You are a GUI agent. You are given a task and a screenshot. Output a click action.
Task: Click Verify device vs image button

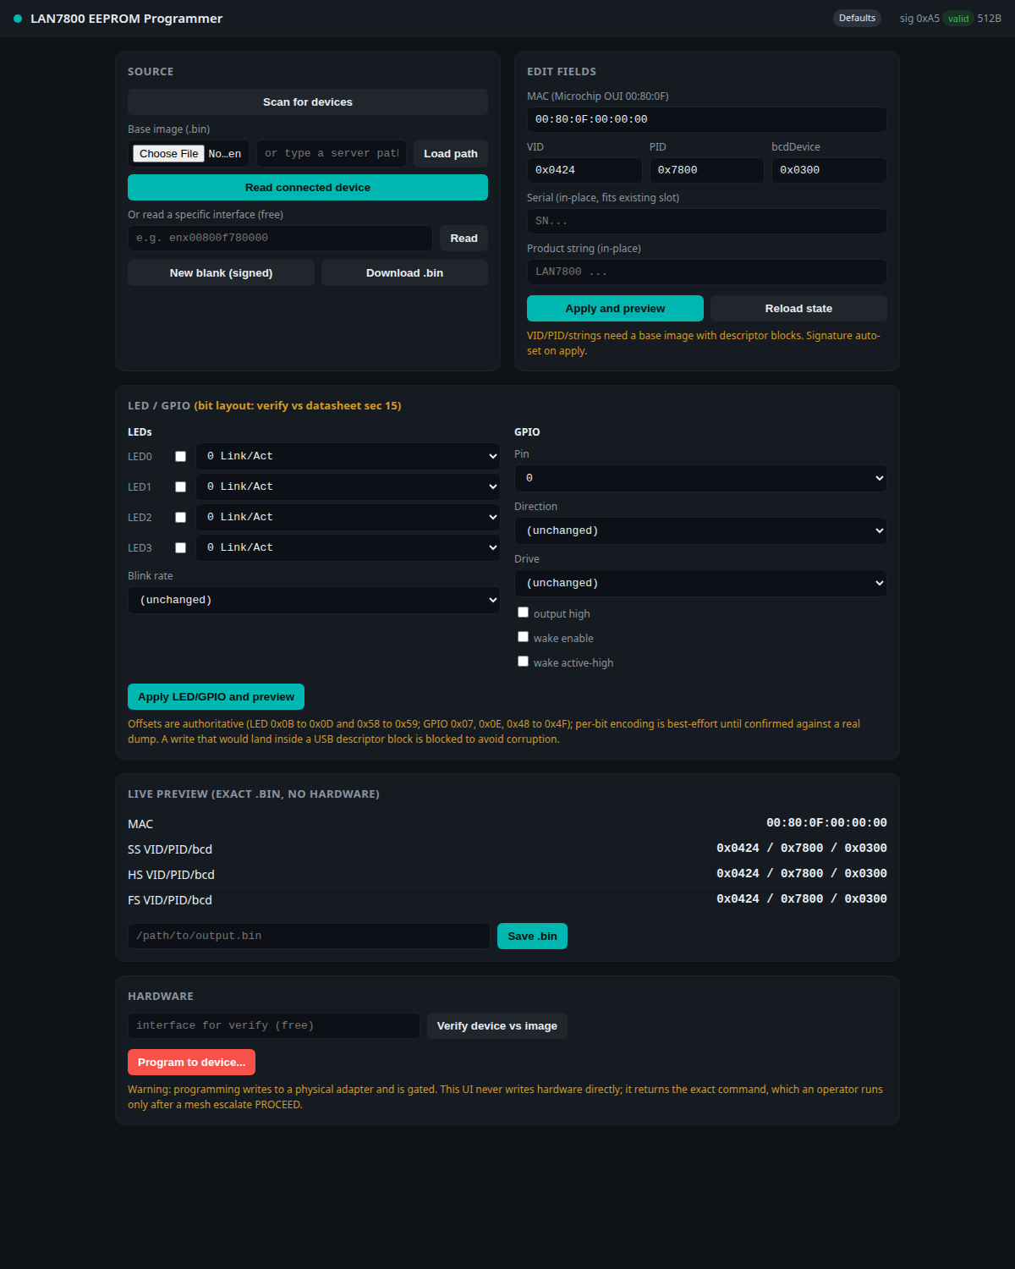497,1026
